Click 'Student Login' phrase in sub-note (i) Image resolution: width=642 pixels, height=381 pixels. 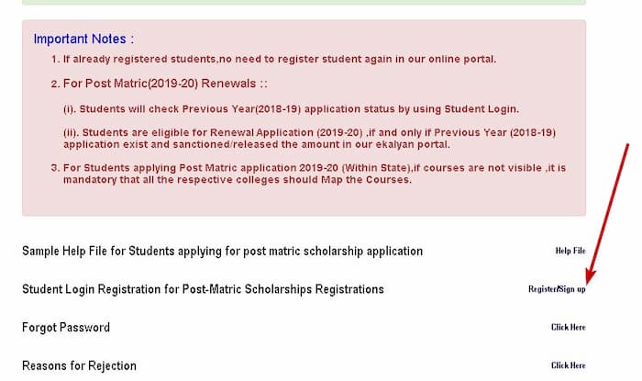point(481,108)
